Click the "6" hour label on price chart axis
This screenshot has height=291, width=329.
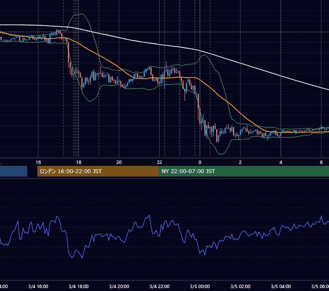321,162
